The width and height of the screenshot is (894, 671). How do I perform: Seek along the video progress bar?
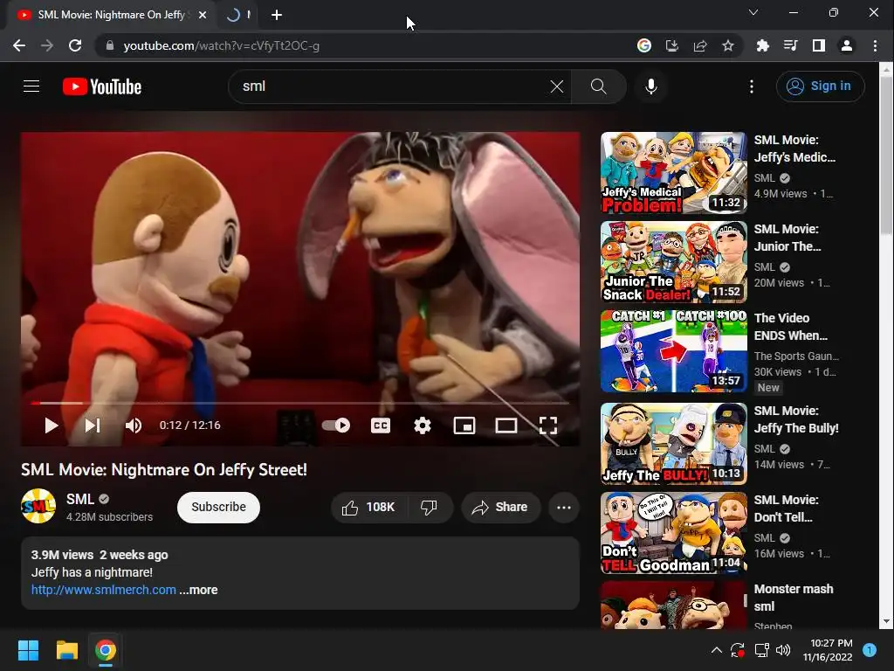300,403
